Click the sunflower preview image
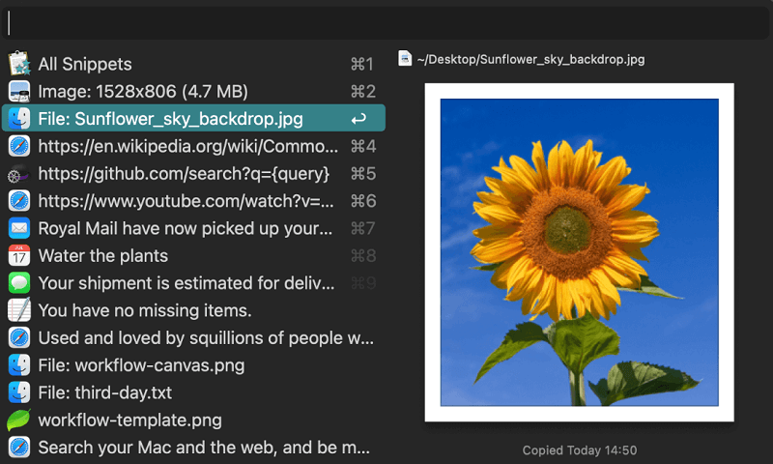This screenshot has height=464, width=773. (x=579, y=252)
